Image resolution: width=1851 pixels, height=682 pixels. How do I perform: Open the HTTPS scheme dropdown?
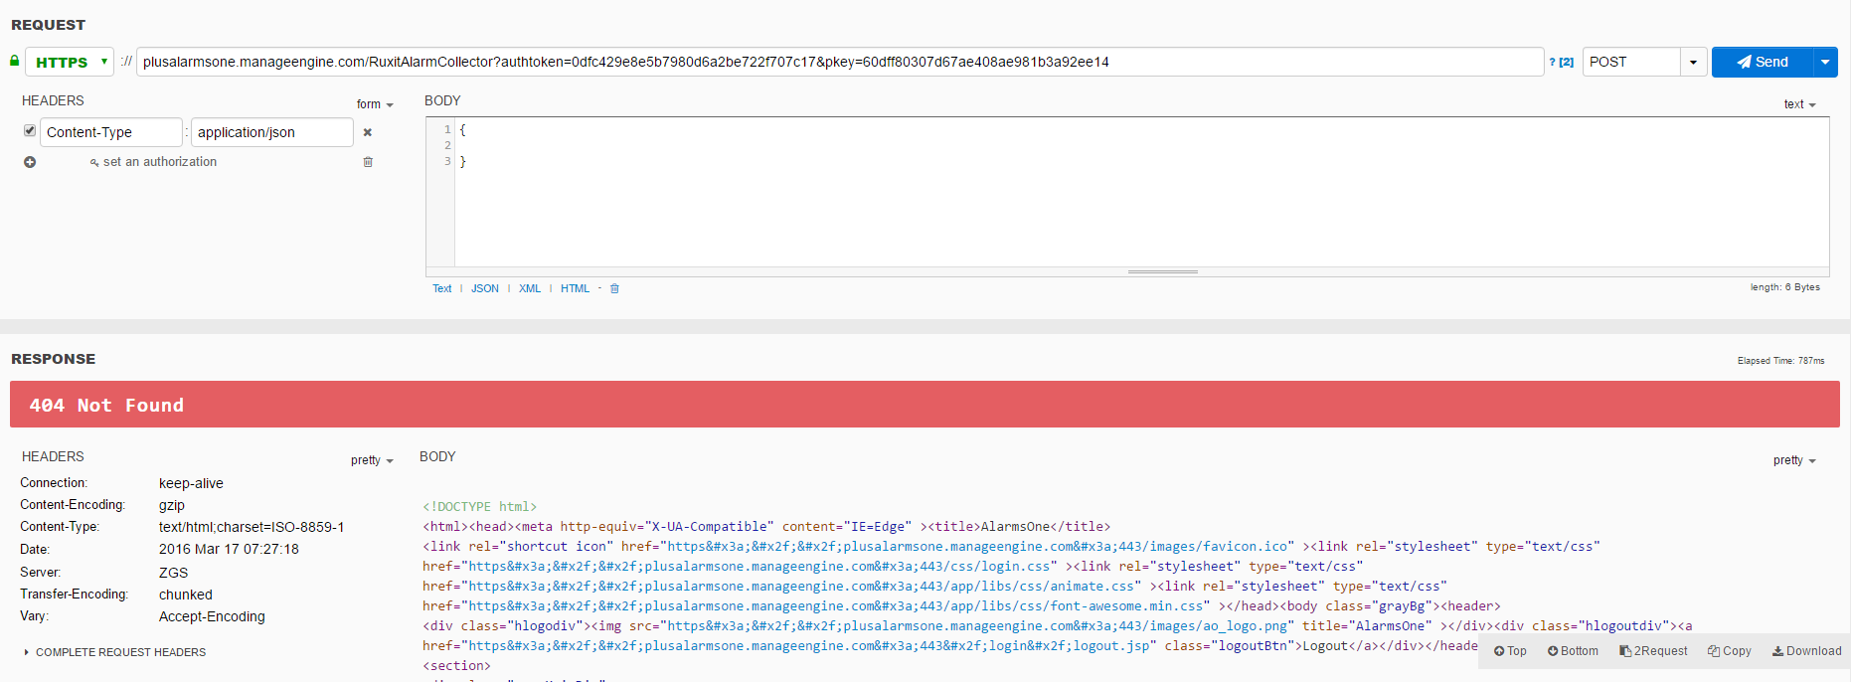[x=70, y=62]
